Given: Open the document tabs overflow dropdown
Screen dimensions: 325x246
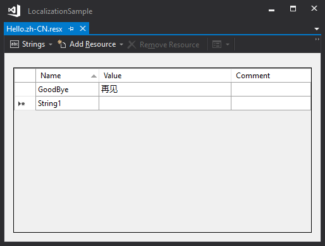Looking at the screenshot, I should [317, 29].
